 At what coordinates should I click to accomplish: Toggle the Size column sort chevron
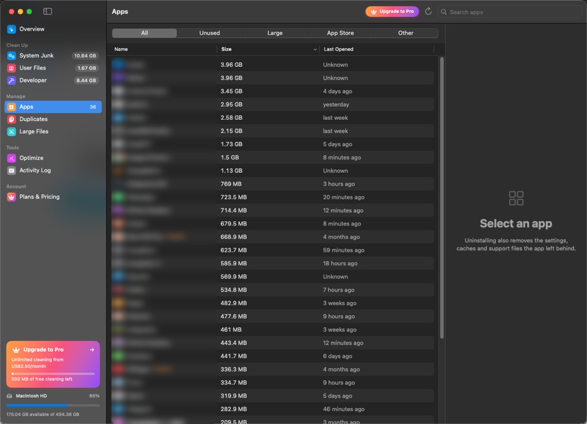pyautogui.click(x=315, y=49)
